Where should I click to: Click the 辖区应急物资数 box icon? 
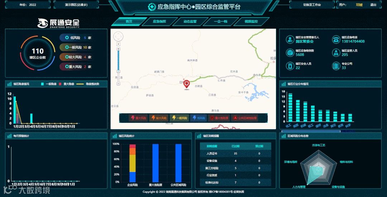290,52
